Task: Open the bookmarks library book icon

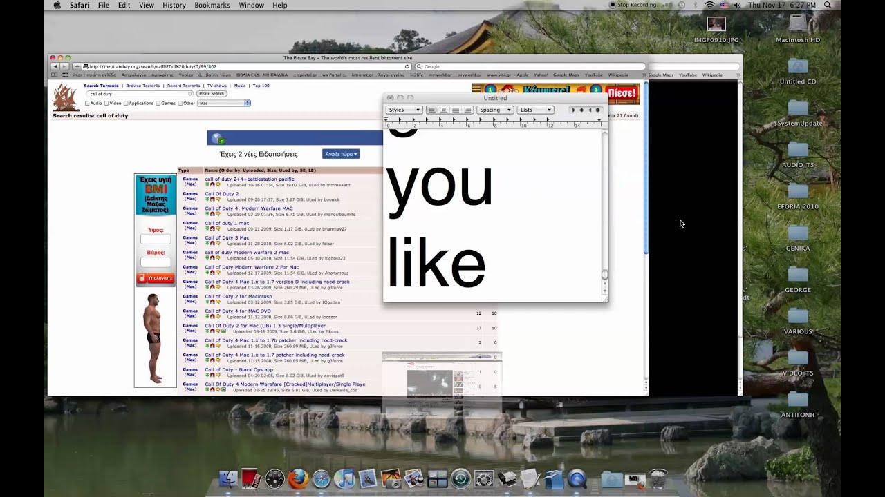Action: [55, 75]
